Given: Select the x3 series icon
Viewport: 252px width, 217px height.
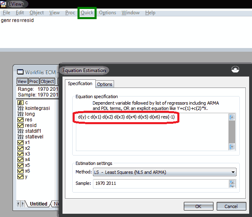Looking at the screenshot, I should pyautogui.click(x=20, y=154).
